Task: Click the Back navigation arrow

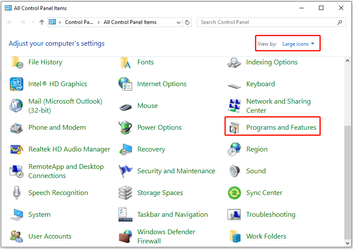Action: 10,22
